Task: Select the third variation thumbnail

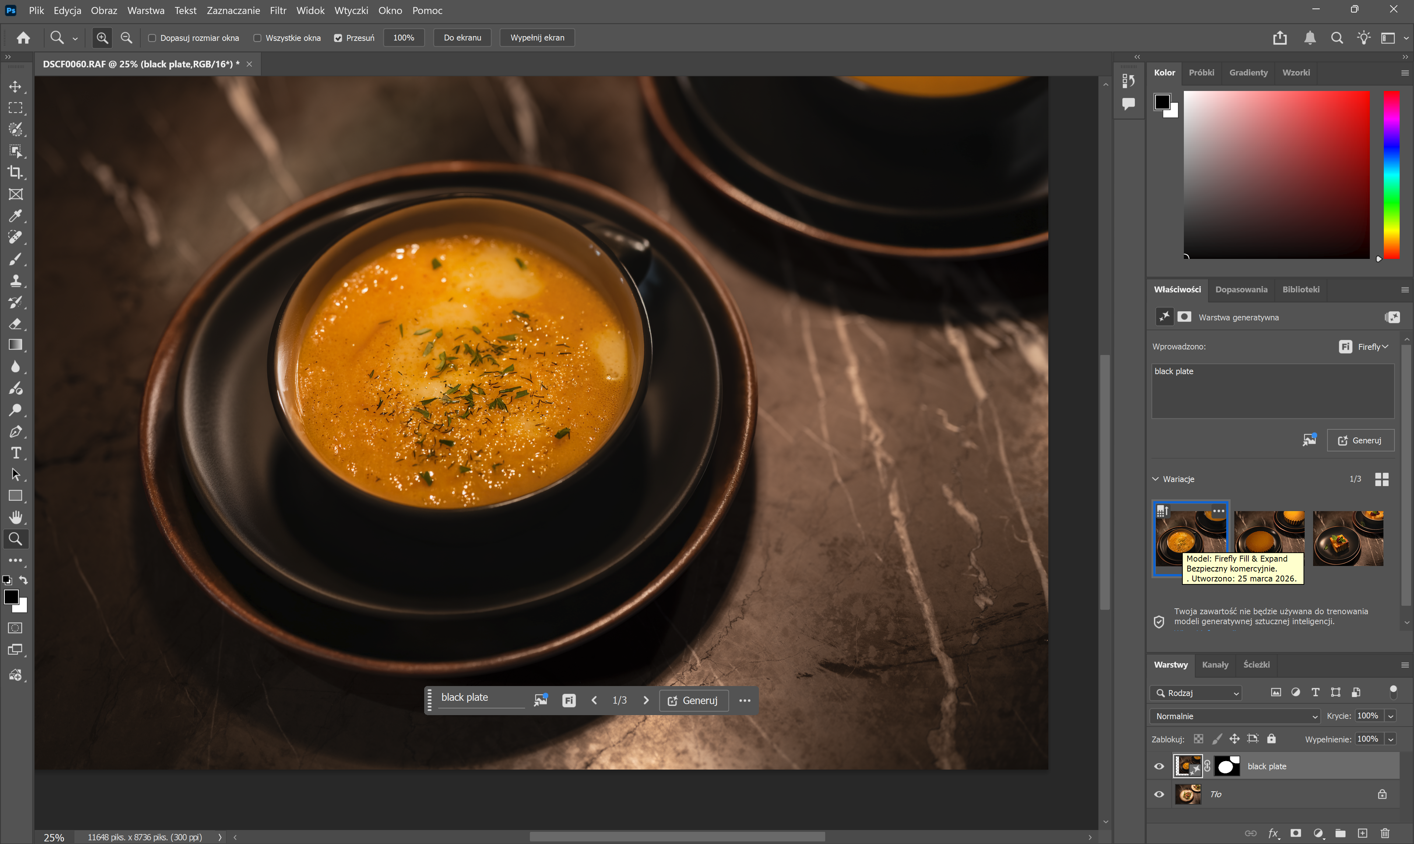Action: [x=1347, y=538]
